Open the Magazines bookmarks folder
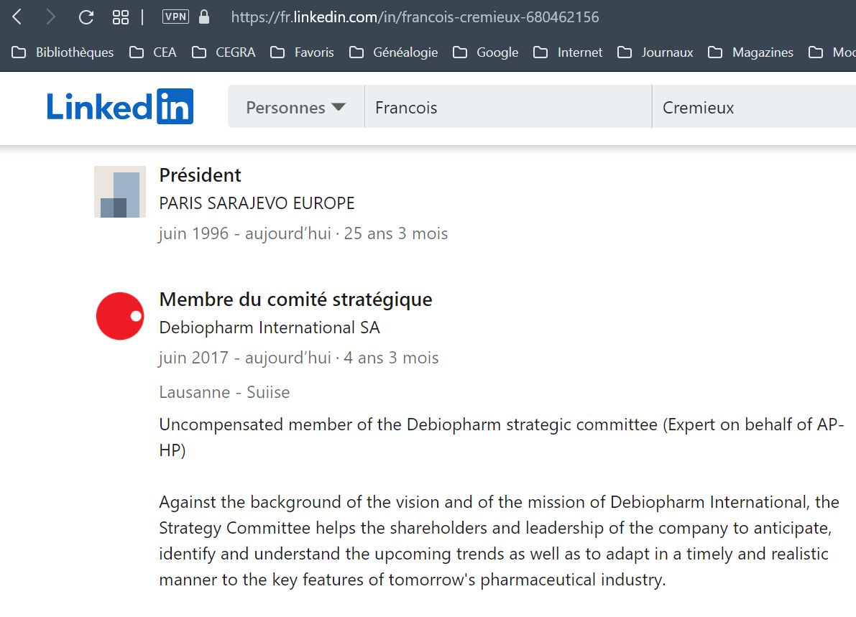 click(x=750, y=52)
